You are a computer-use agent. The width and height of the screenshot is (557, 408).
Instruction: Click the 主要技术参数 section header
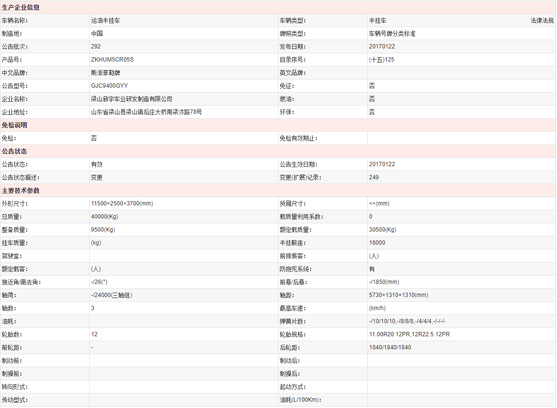coord(21,191)
